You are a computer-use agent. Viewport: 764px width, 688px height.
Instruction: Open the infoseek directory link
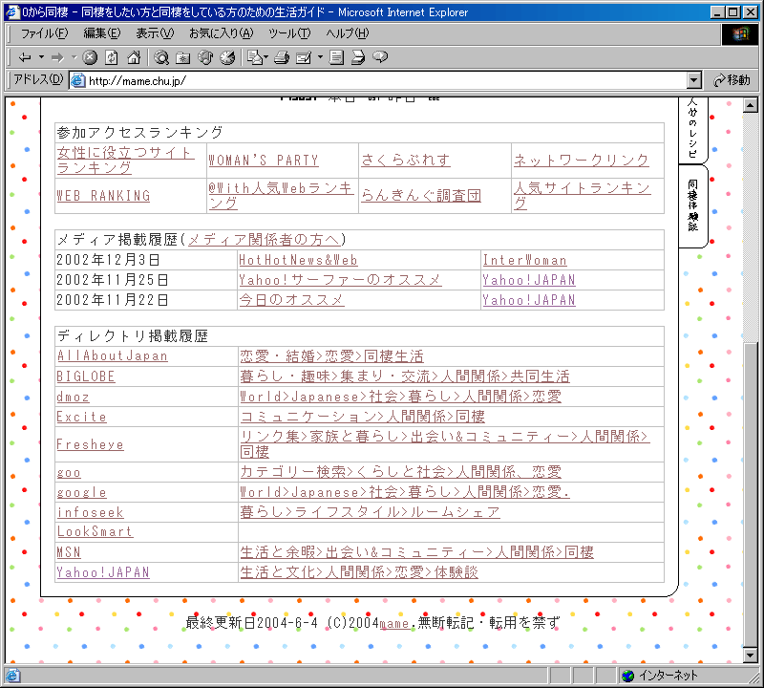[90, 512]
